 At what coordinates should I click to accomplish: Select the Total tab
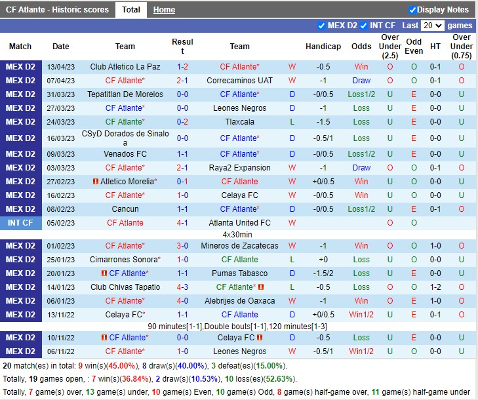point(131,10)
